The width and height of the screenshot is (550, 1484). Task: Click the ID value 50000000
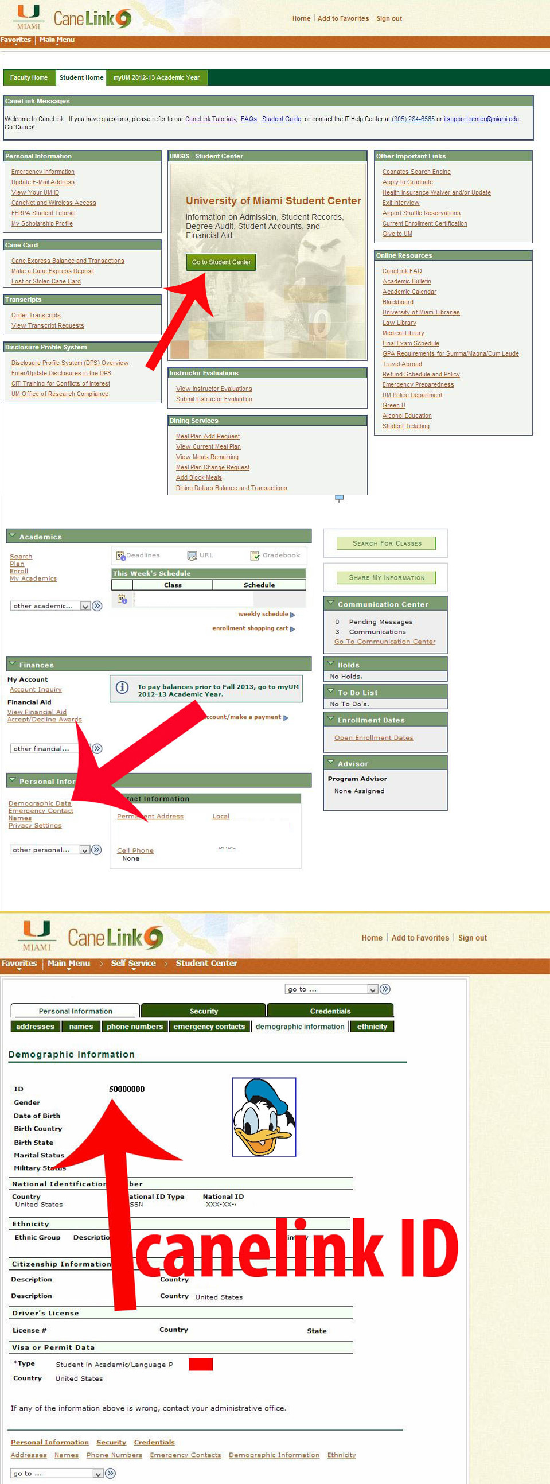127,1089
